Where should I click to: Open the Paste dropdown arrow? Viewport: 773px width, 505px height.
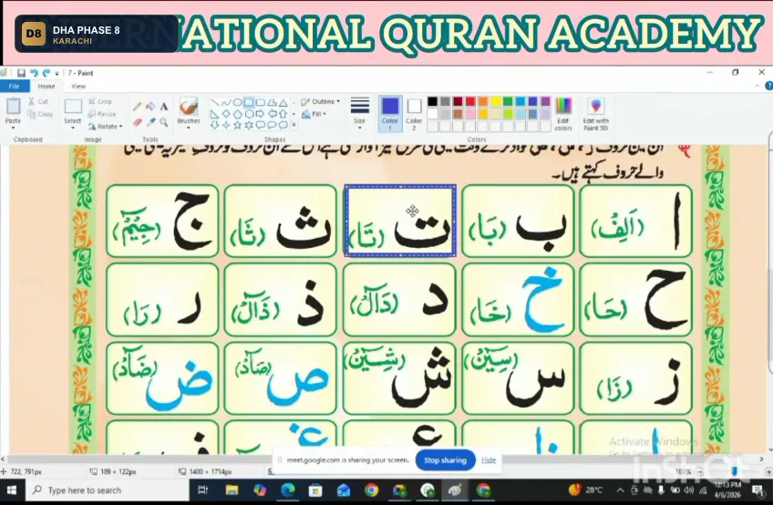13,128
